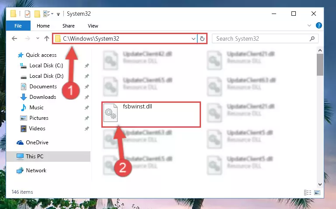Click the pin icon next to Local Disk (C:)
The width and height of the screenshot is (336, 209).
pos(87,66)
